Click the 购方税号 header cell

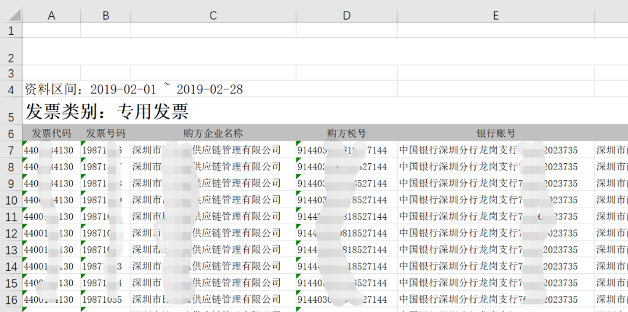coord(347,133)
